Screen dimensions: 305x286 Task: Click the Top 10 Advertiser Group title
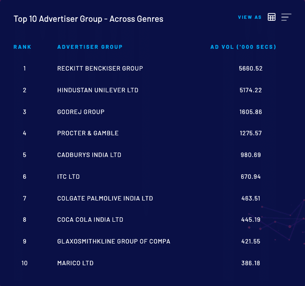coord(88,19)
